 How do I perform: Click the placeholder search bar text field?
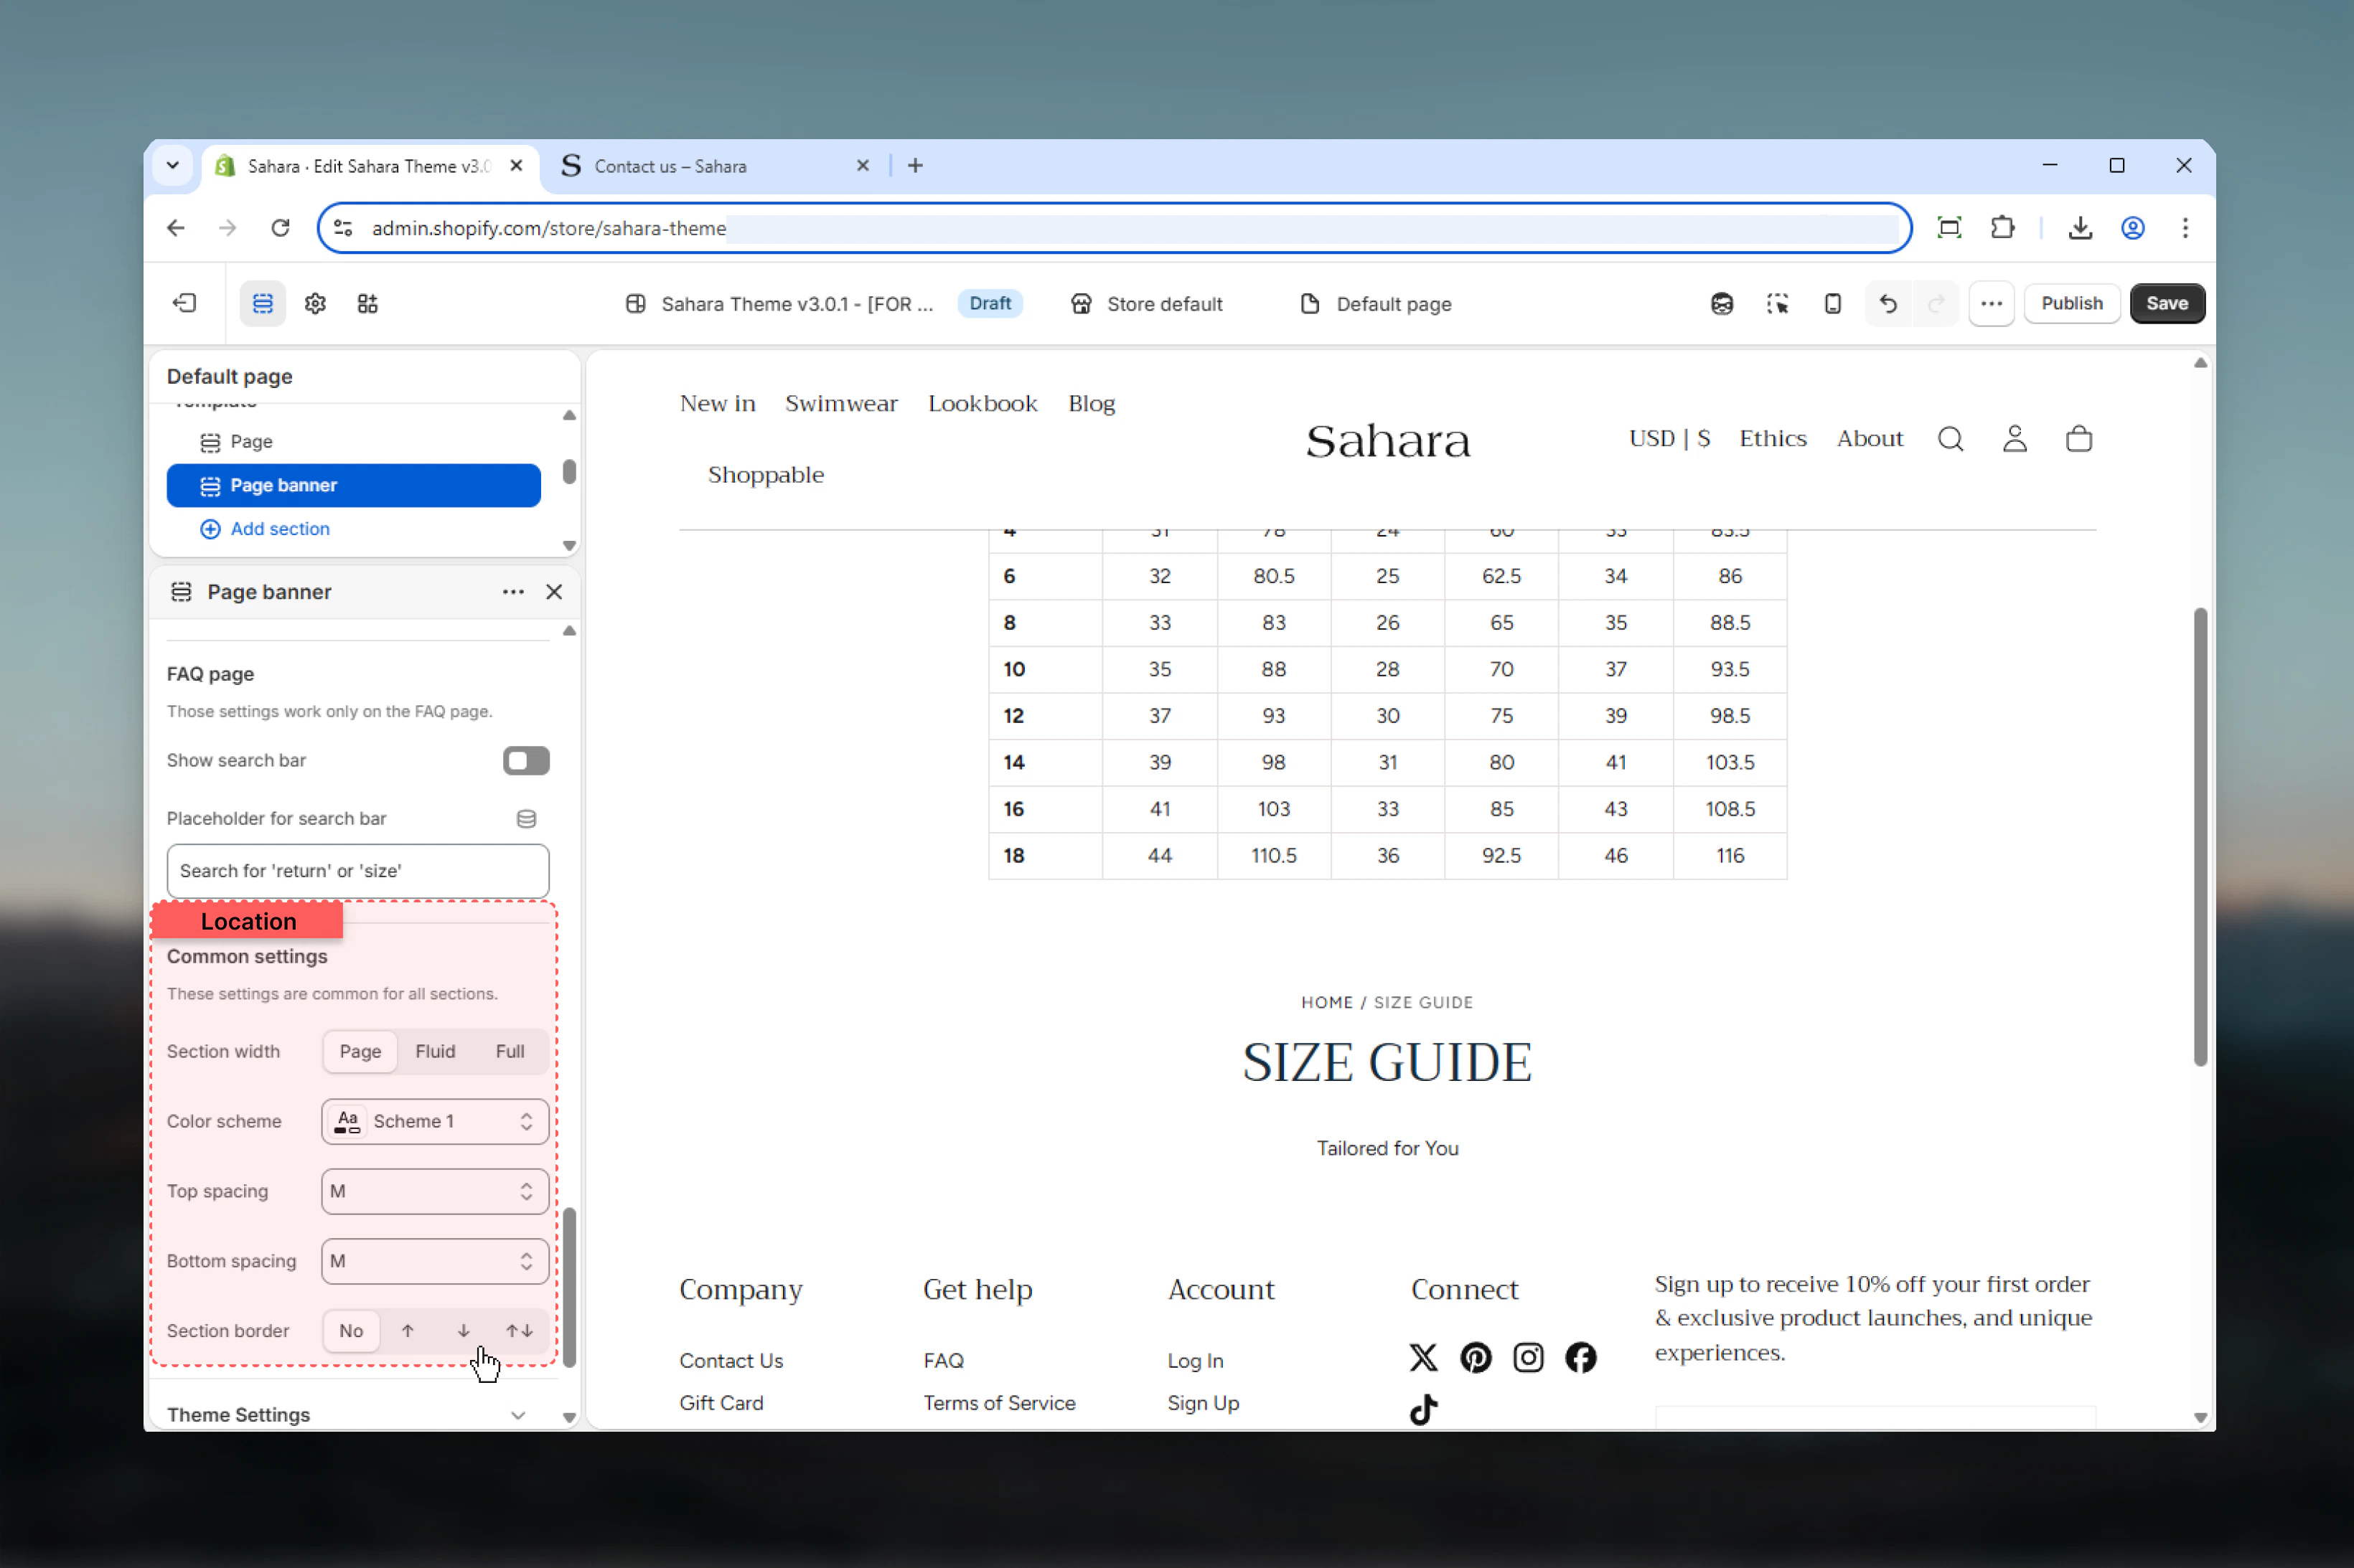tap(358, 871)
